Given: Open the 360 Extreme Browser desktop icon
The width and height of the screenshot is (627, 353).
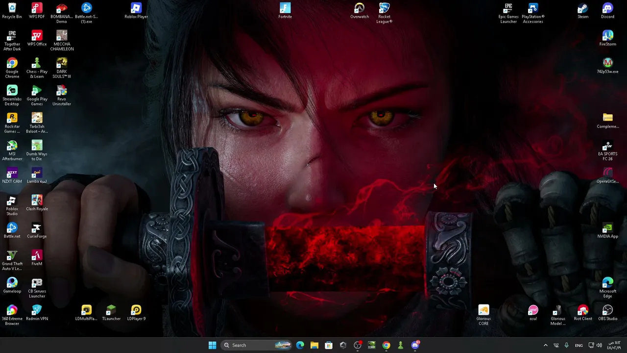Looking at the screenshot, I should tap(12, 315).
